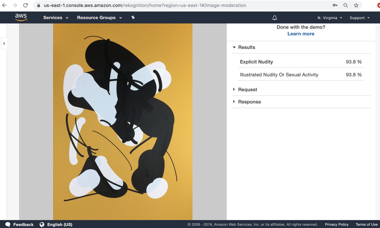Click the padlock site security icon
The height and width of the screenshot is (228, 380).
coord(39,5)
